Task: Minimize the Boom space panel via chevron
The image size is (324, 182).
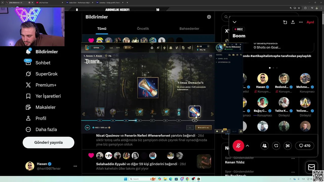Action: click(x=235, y=22)
